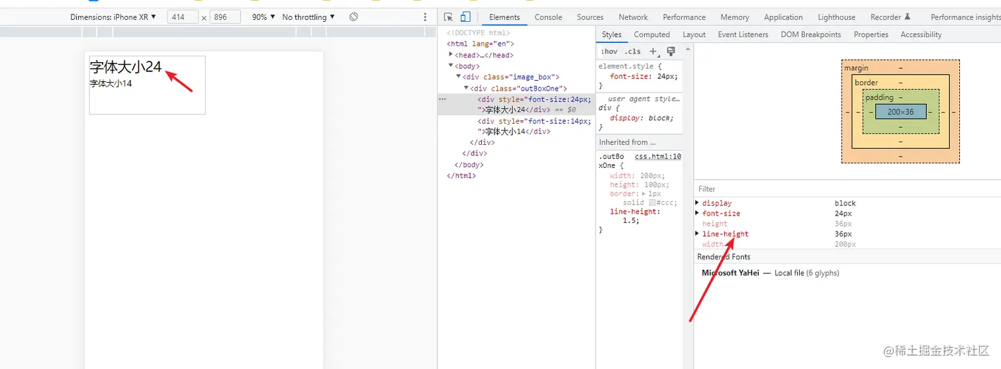
Task: Open device toolbar more options menu
Action: click(425, 17)
